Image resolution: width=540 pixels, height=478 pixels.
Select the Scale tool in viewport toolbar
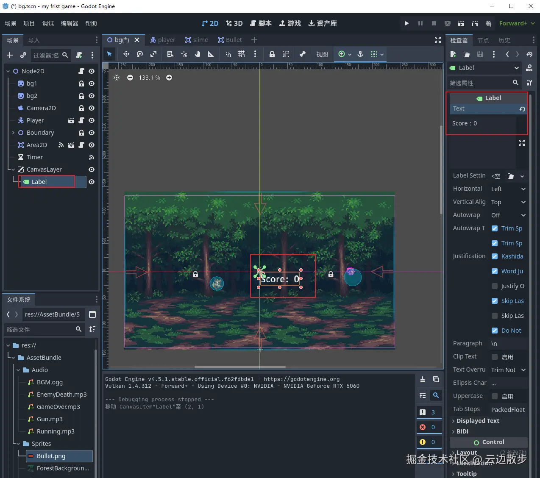153,54
